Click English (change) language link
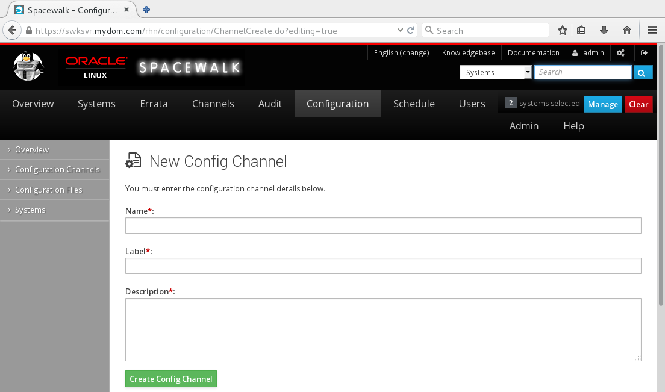Viewport: 665px width, 392px height. 401,53
